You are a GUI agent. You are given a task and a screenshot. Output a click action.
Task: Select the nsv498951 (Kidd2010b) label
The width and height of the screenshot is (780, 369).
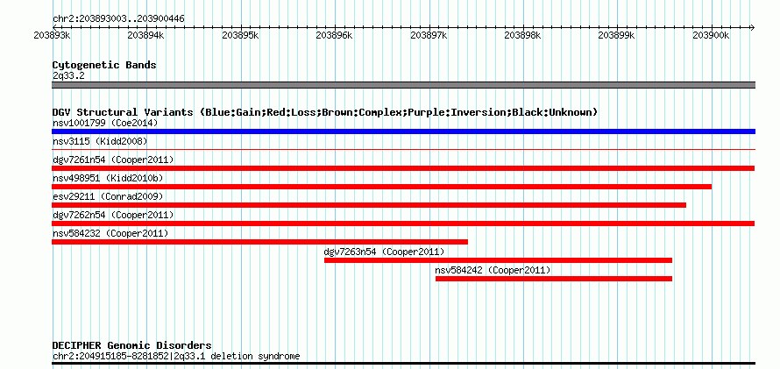pos(108,178)
